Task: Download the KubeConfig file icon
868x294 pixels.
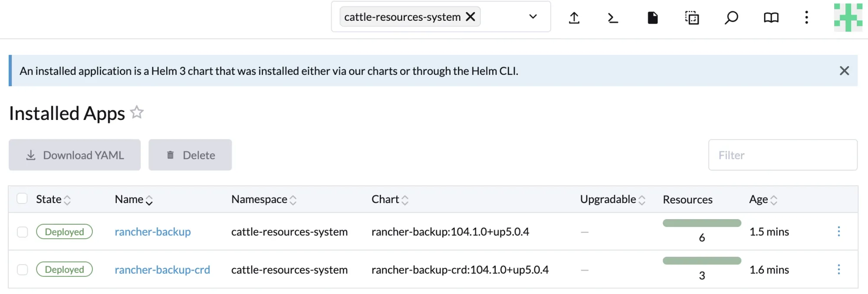Action: tap(652, 18)
